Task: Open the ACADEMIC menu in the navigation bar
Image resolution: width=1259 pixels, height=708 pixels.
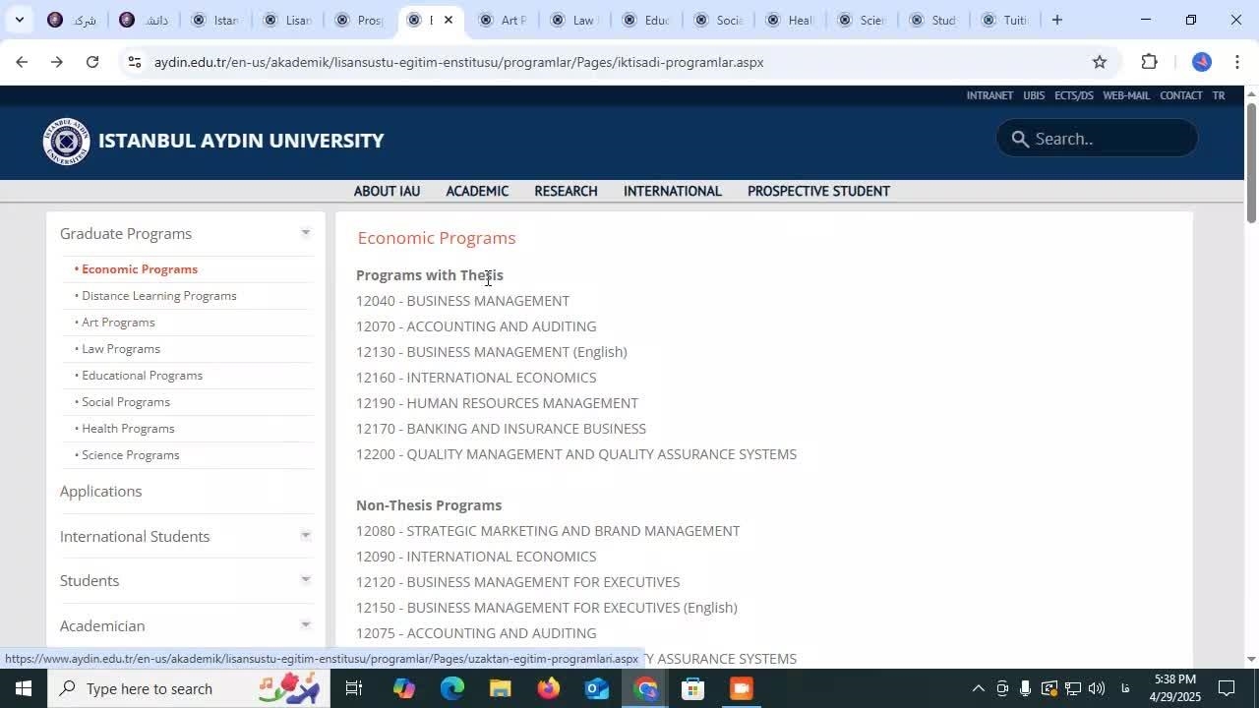Action: (x=477, y=191)
